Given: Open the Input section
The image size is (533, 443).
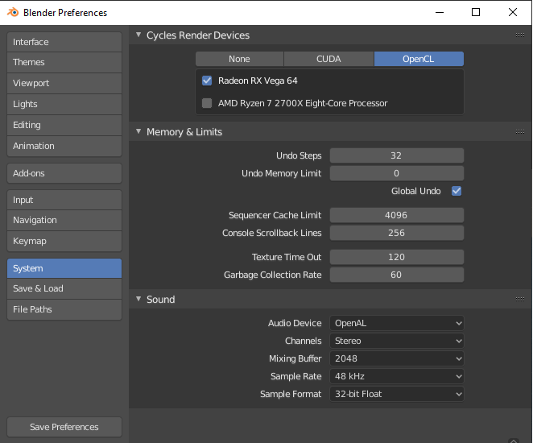Looking at the screenshot, I should point(64,200).
